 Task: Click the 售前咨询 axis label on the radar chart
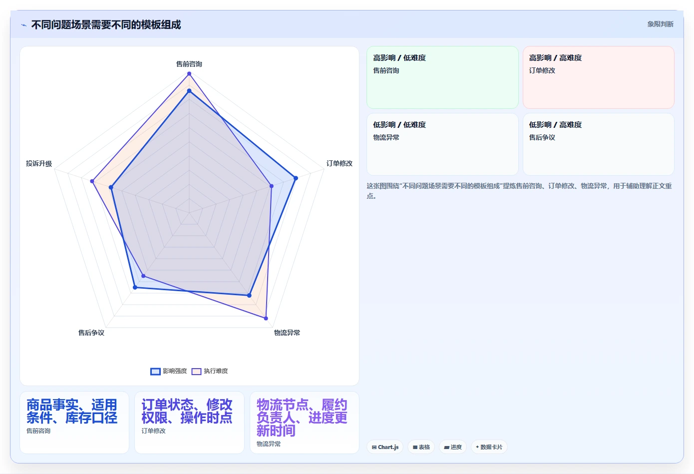click(x=189, y=64)
